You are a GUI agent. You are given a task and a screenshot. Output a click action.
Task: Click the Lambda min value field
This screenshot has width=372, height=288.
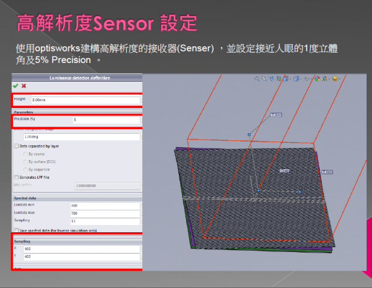click(x=105, y=205)
